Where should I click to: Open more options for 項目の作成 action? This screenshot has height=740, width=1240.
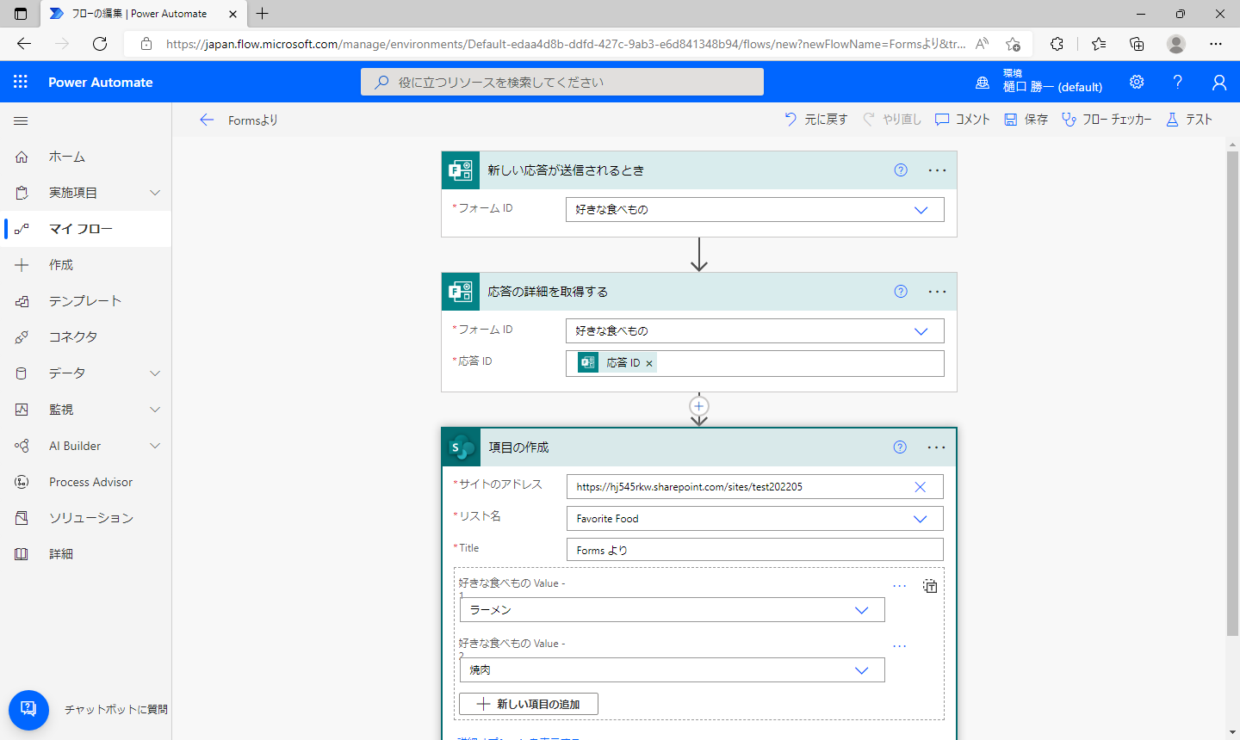tap(936, 447)
